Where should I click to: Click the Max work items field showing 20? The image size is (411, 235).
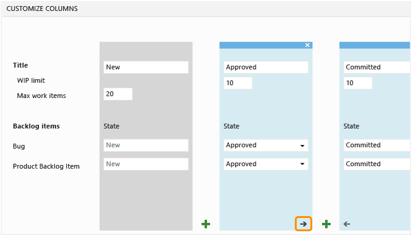click(118, 94)
